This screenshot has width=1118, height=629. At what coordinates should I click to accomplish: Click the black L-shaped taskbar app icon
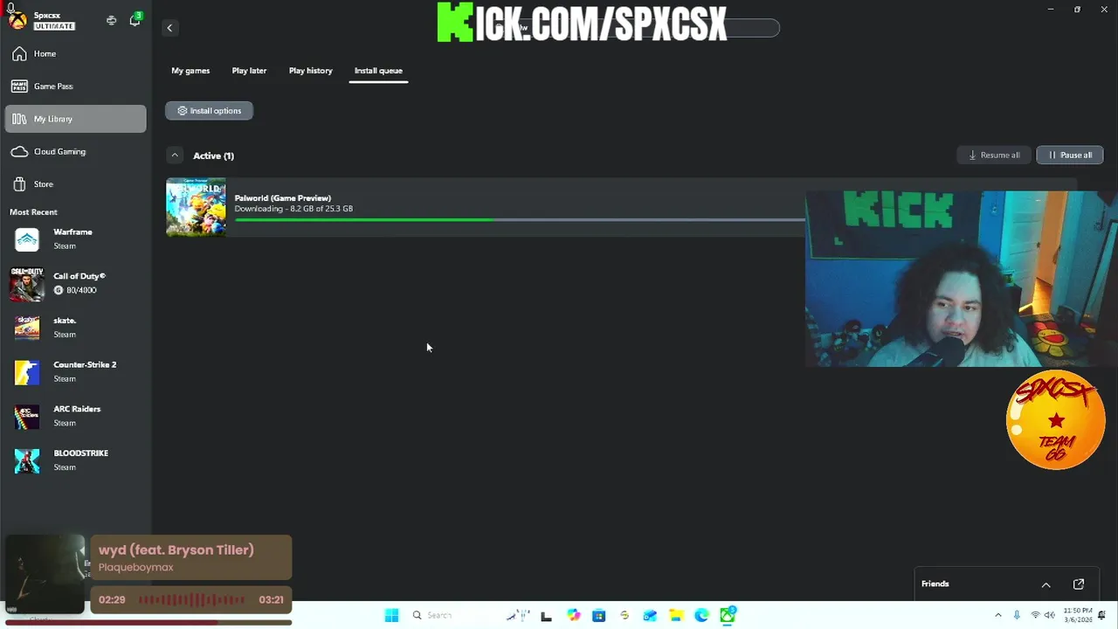point(547,616)
